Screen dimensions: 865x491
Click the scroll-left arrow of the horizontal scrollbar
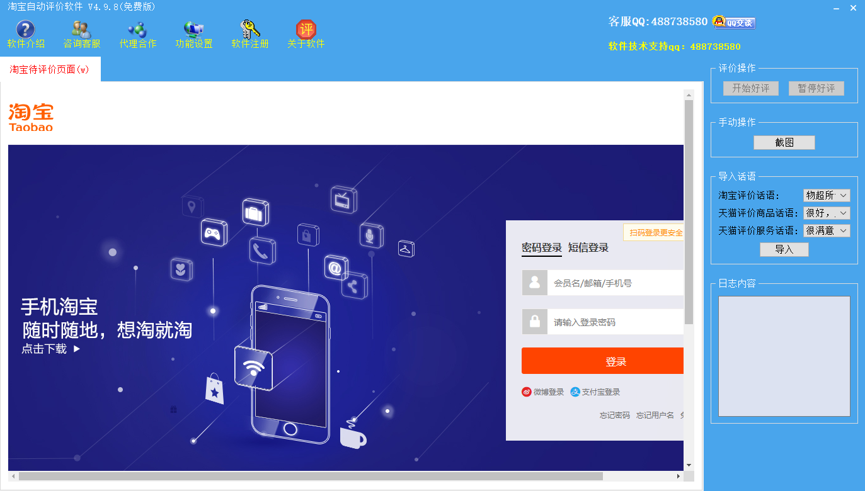[13, 476]
